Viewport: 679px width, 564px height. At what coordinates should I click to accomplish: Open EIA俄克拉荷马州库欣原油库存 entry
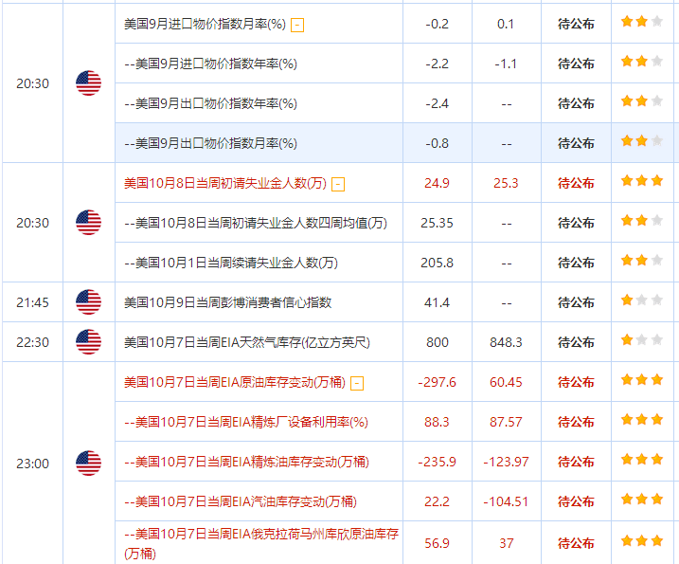(x=261, y=543)
